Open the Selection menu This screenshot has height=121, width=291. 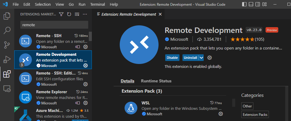[43, 4]
